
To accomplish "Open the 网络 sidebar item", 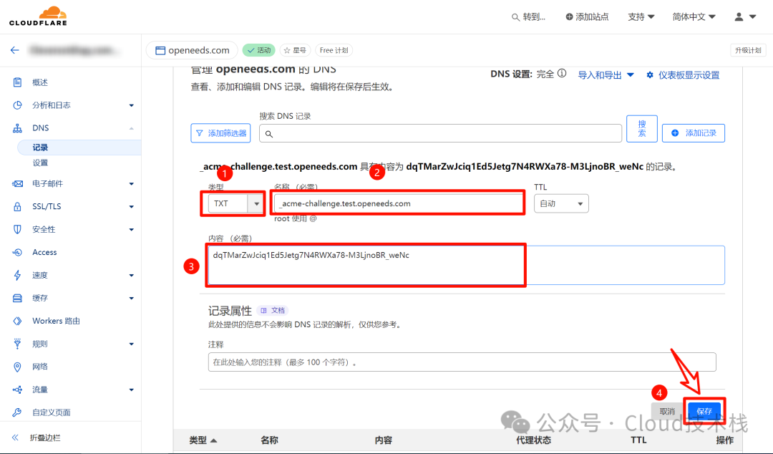I will coord(40,367).
